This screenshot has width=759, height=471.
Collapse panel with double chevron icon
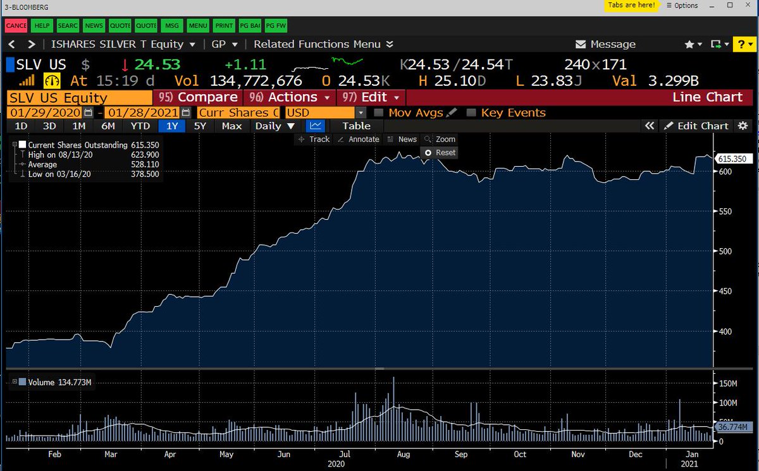point(649,126)
